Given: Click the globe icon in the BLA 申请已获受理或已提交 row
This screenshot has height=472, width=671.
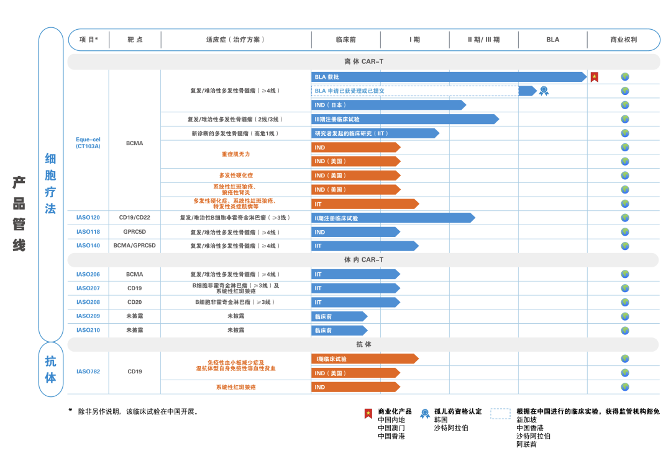Looking at the screenshot, I should click(x=625, y=91).
